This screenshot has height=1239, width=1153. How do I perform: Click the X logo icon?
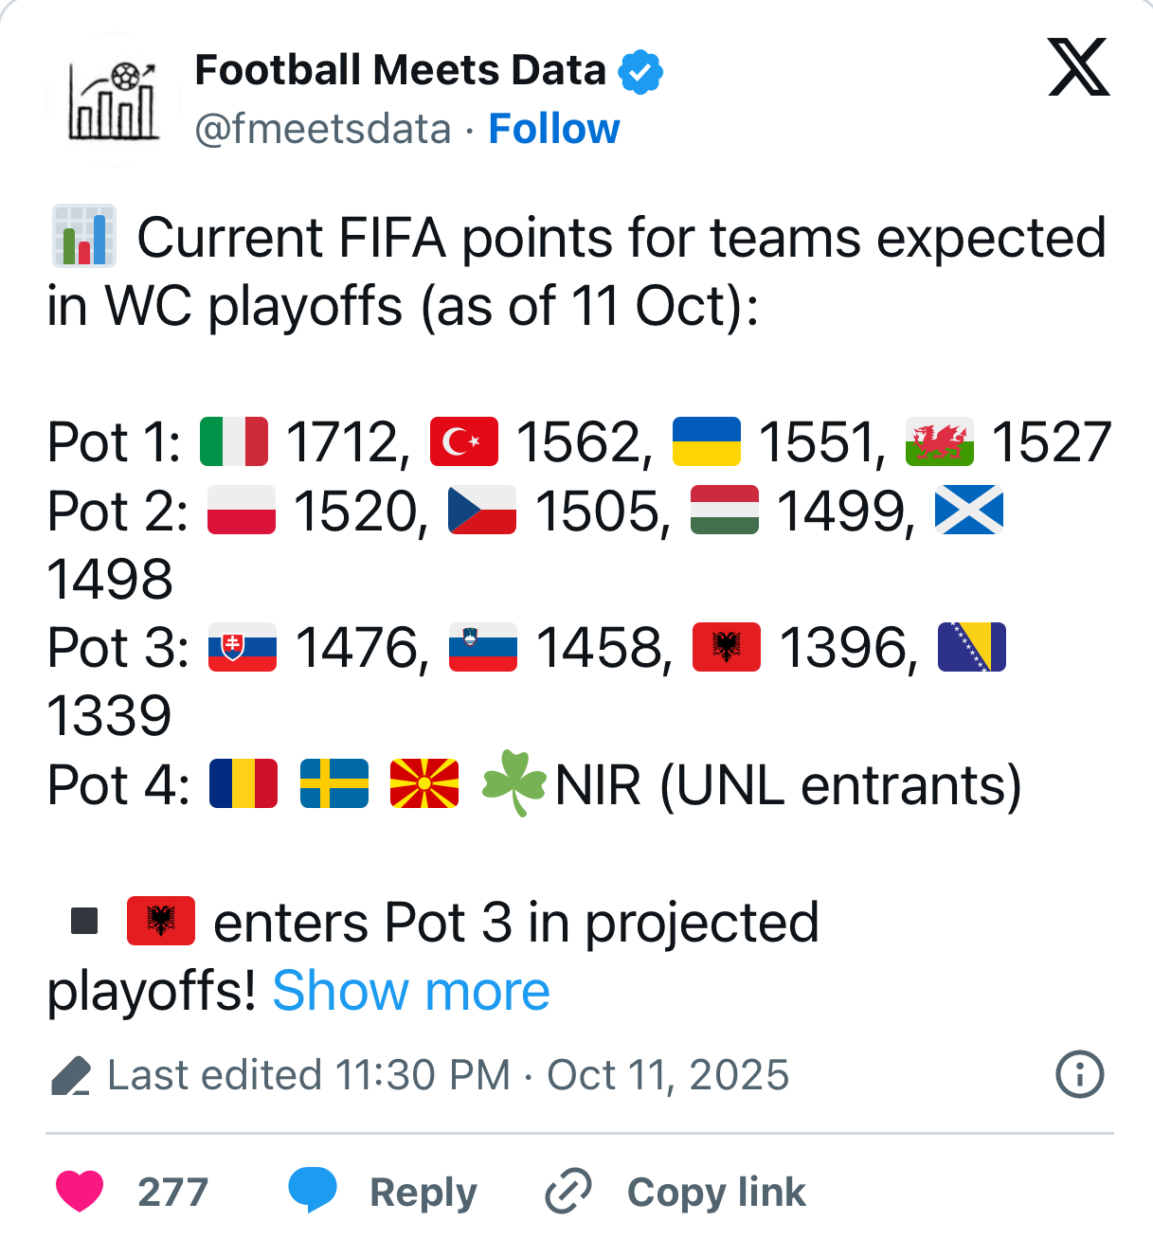[1078, 67]
